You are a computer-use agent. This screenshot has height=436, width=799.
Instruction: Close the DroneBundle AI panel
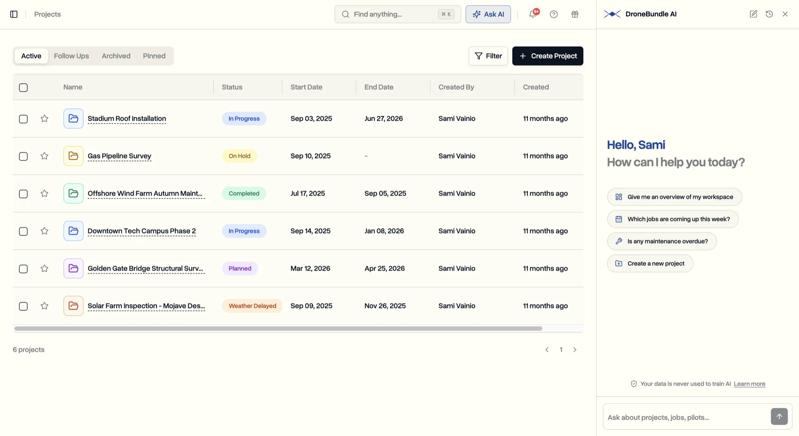tap(785, 14)
